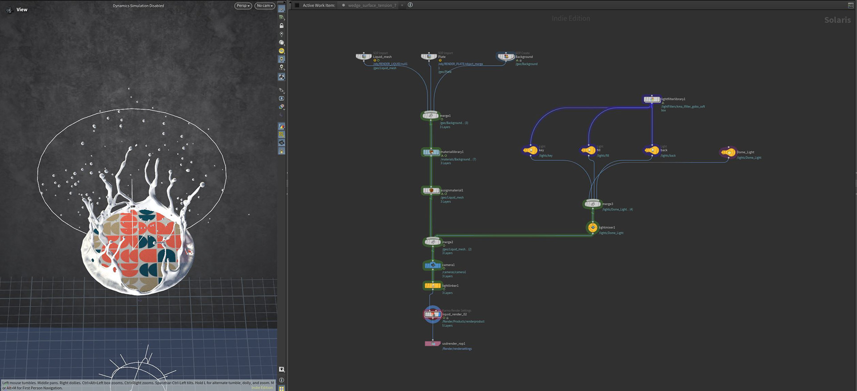857x391 pixels.
Task: Click the colored shapes icon in viewport toolbar
Action: click(282, 127)
